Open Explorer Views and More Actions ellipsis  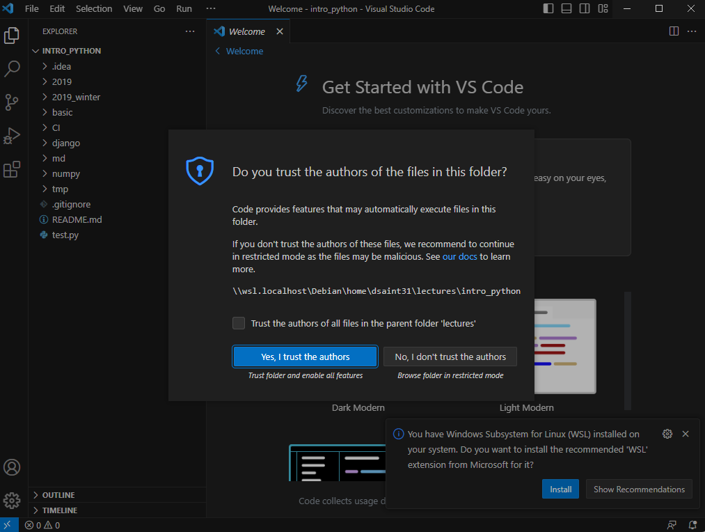(x=190, y=31)
